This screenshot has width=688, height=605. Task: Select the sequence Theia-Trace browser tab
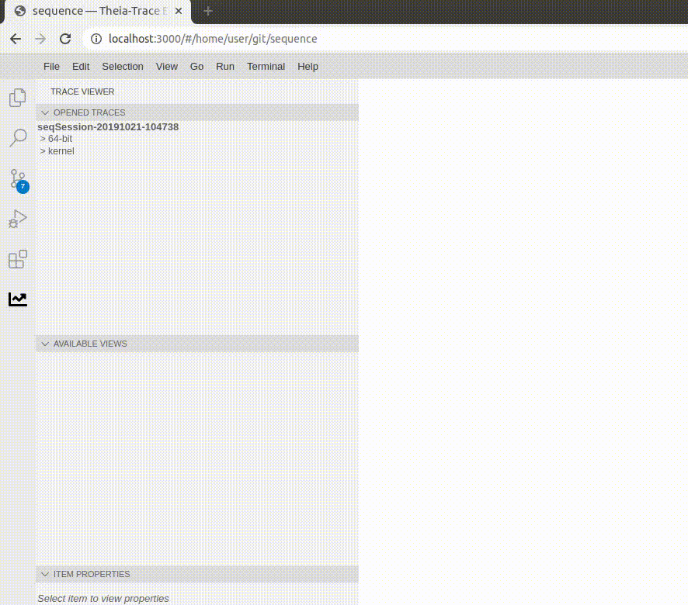pos(93,11)
